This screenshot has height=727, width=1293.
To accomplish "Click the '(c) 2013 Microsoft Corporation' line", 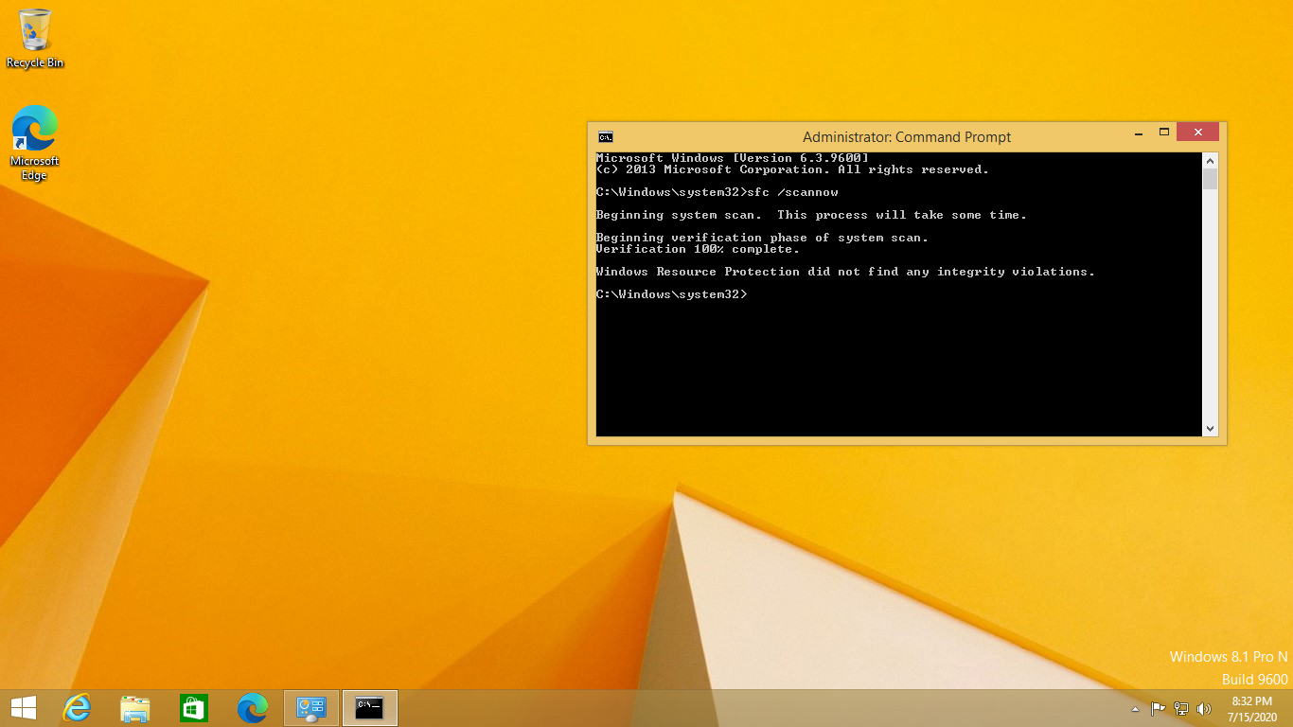I will point(792,169).
